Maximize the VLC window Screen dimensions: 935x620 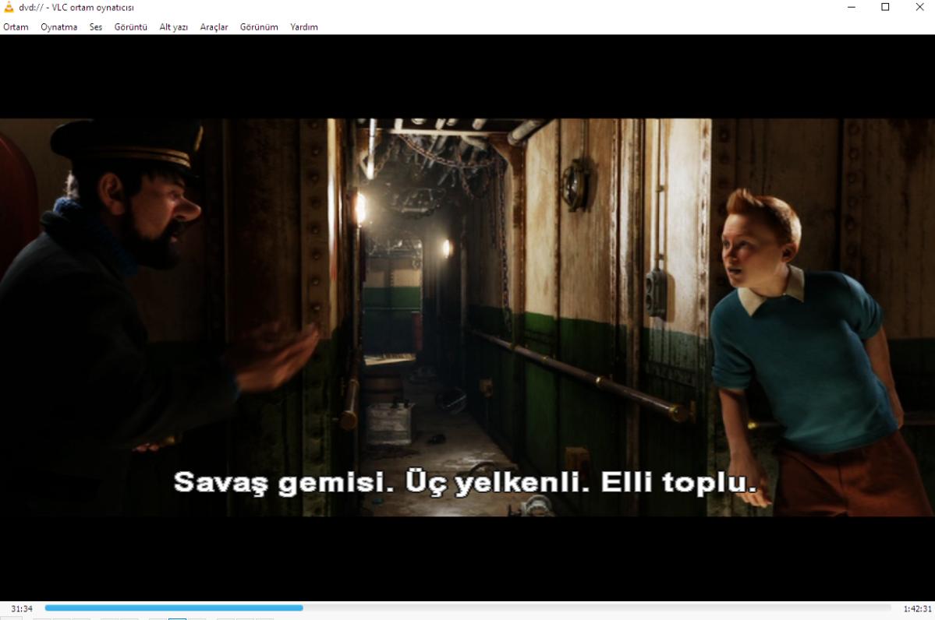pos(886,7)
